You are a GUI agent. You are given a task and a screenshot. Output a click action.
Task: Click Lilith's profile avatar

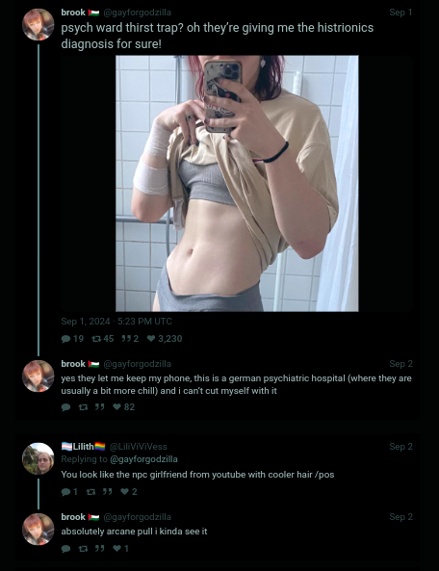[x=39, y=458]
